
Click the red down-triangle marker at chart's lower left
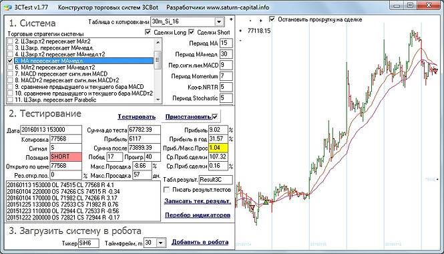pos(252,207)
